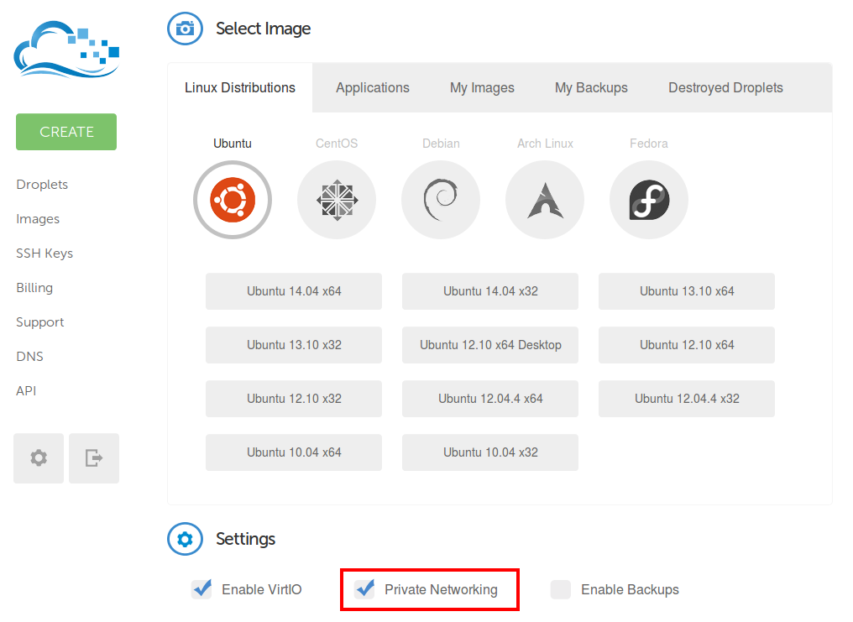Choose Ubuntu 10.04 x32 image

point(490,452)
